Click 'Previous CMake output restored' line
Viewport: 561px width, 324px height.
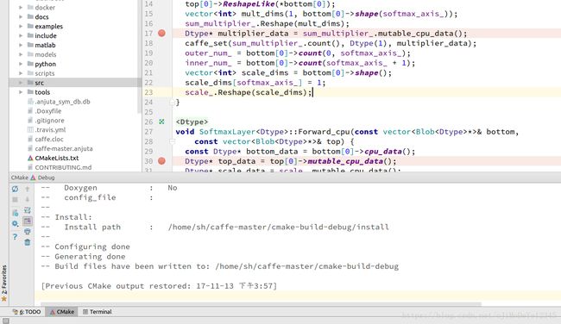coord(159,286)
